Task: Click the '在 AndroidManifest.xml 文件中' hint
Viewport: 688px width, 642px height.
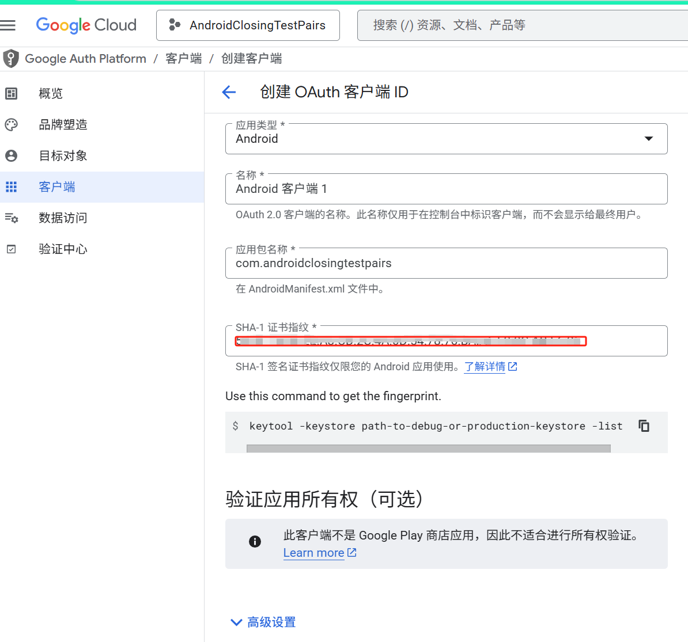Action: pyautogui.click(x=310, y=289)
